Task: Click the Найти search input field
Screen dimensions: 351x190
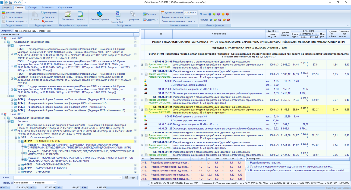Action: click(67, 178)
